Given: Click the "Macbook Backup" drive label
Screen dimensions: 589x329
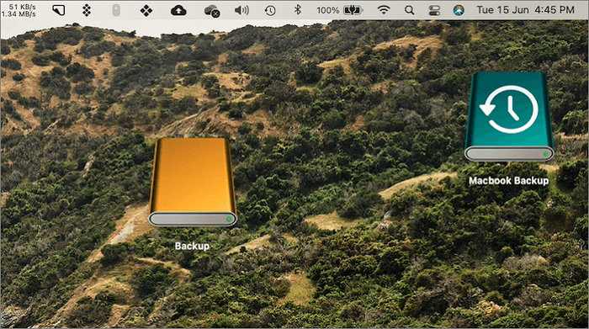Looking at the screenshot, I should pyautogui.click(x=508, y=181).
